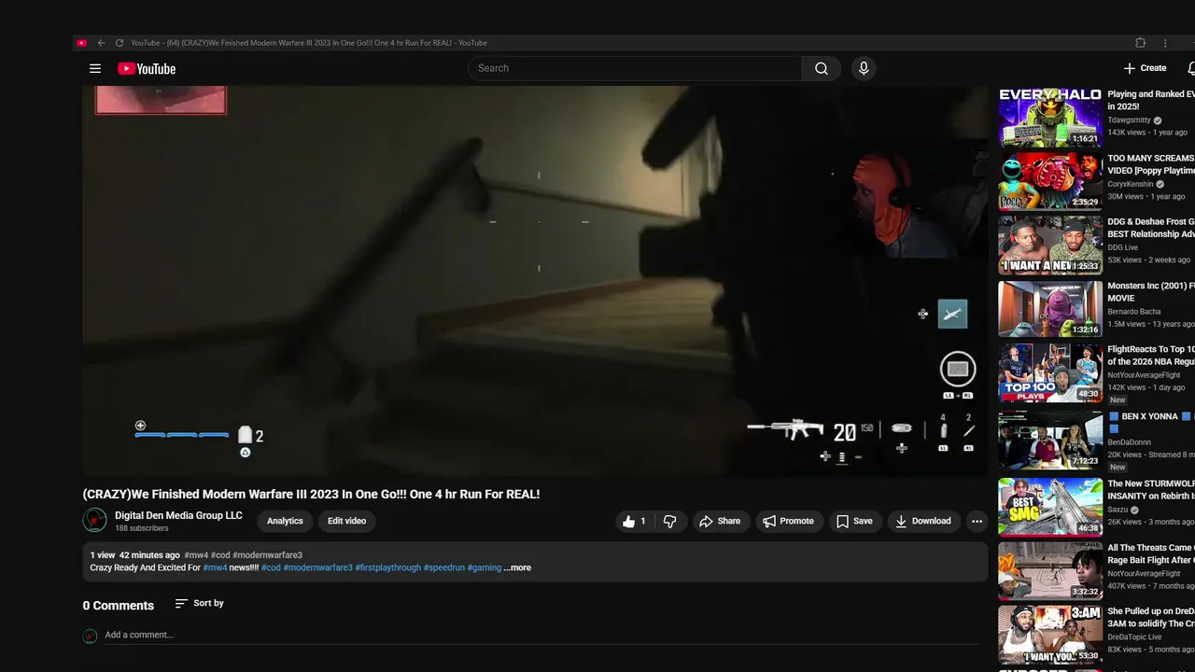Open EVERY HALO thumbnail video
This screenshot has width=1195, height=672.
1050,118
